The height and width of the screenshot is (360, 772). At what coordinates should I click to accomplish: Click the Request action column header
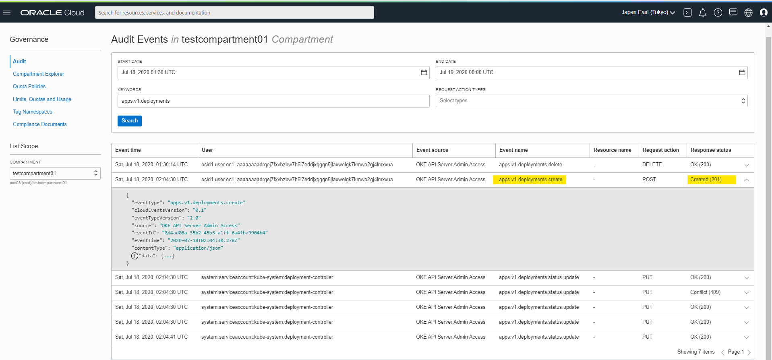tap(661, 150)
